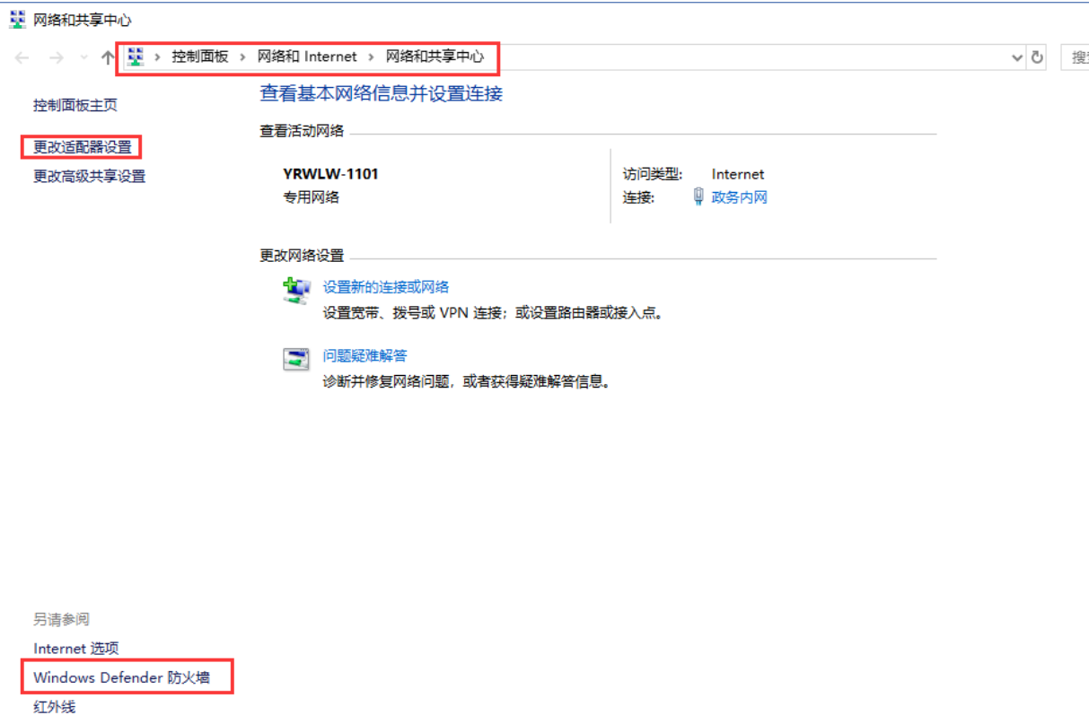Refresh the Network and Sharing Center page
This screenshot has width=1089, height=724.
click(x=1038, y=57)
